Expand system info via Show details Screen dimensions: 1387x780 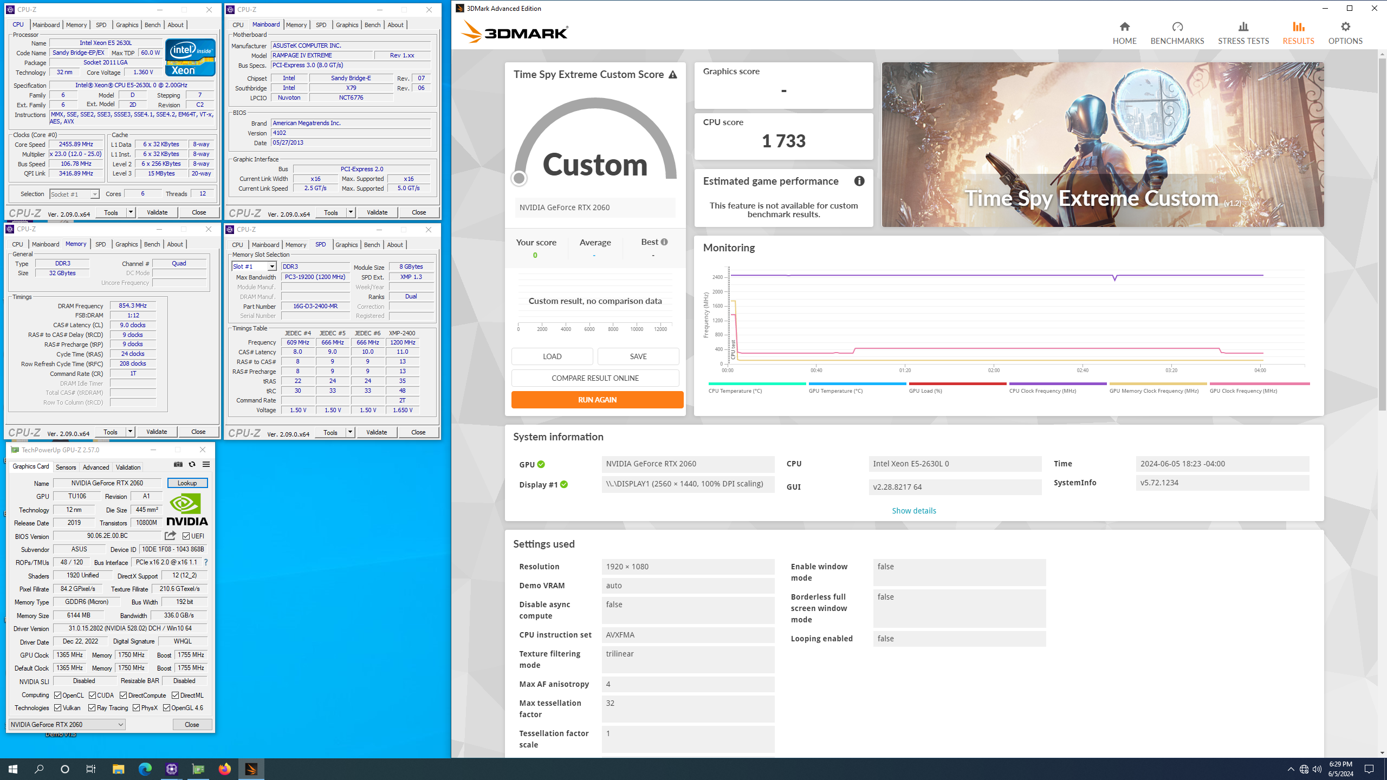(x=913, y=511)
